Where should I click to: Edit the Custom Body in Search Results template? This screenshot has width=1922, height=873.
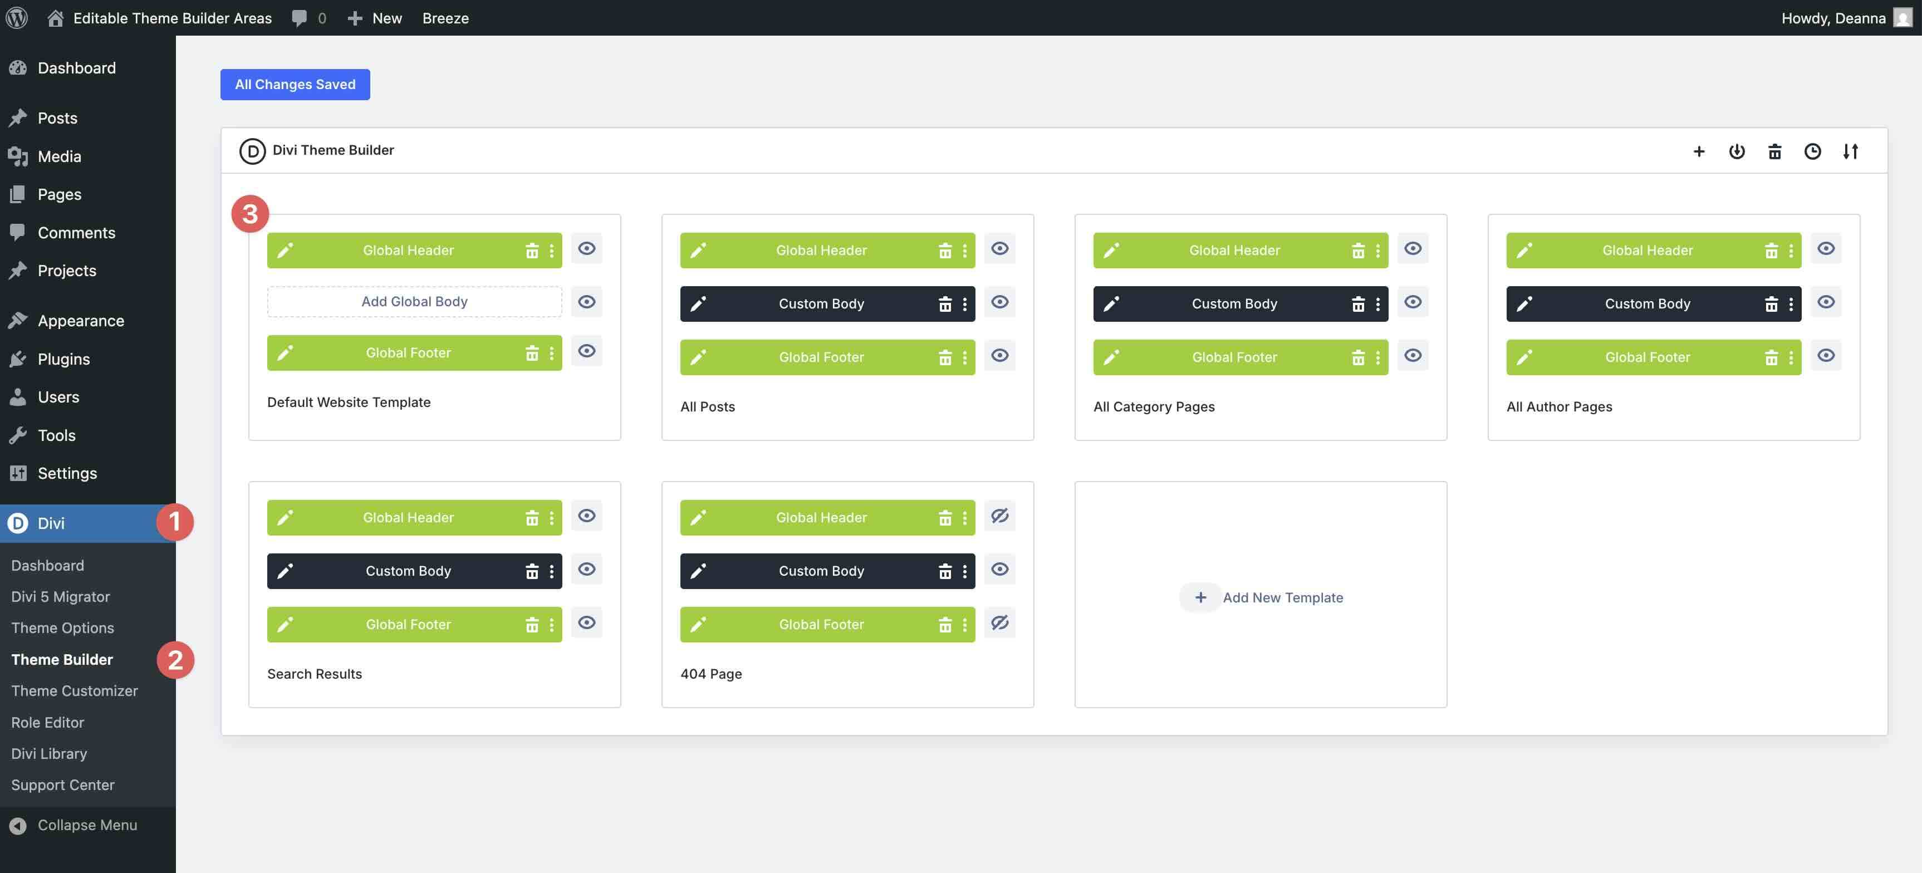pyautogui.click(x=285, y=570)
